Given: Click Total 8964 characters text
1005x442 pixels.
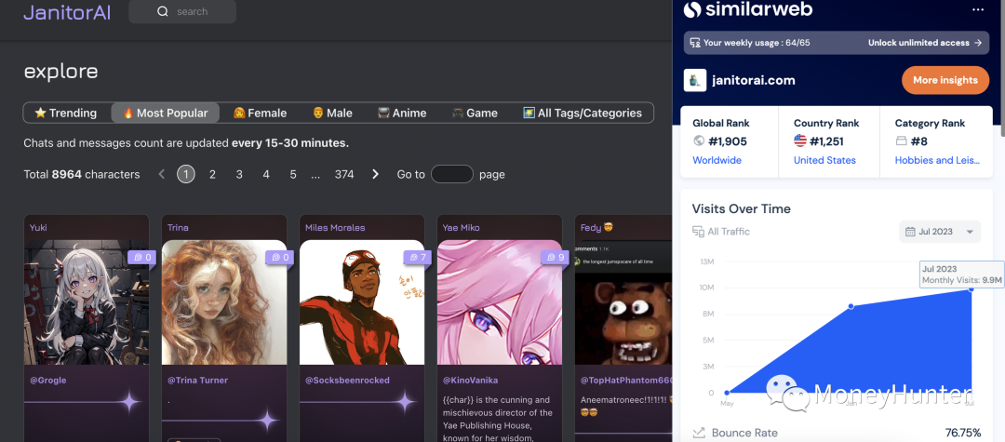Looking at the screenshot, I should pos(81,174).
